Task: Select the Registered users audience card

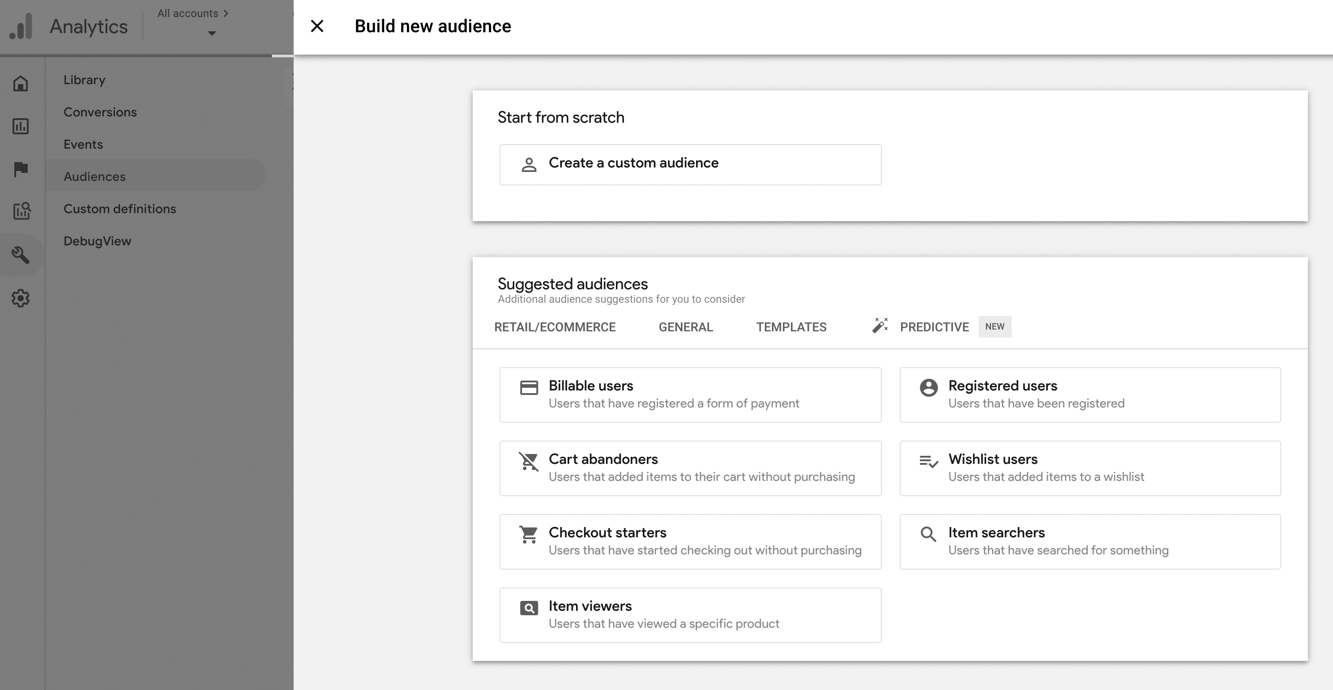Action: pos(1090,394)
